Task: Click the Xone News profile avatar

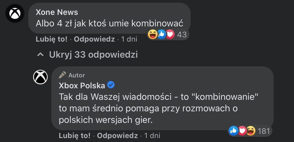Action: [15, 13]
